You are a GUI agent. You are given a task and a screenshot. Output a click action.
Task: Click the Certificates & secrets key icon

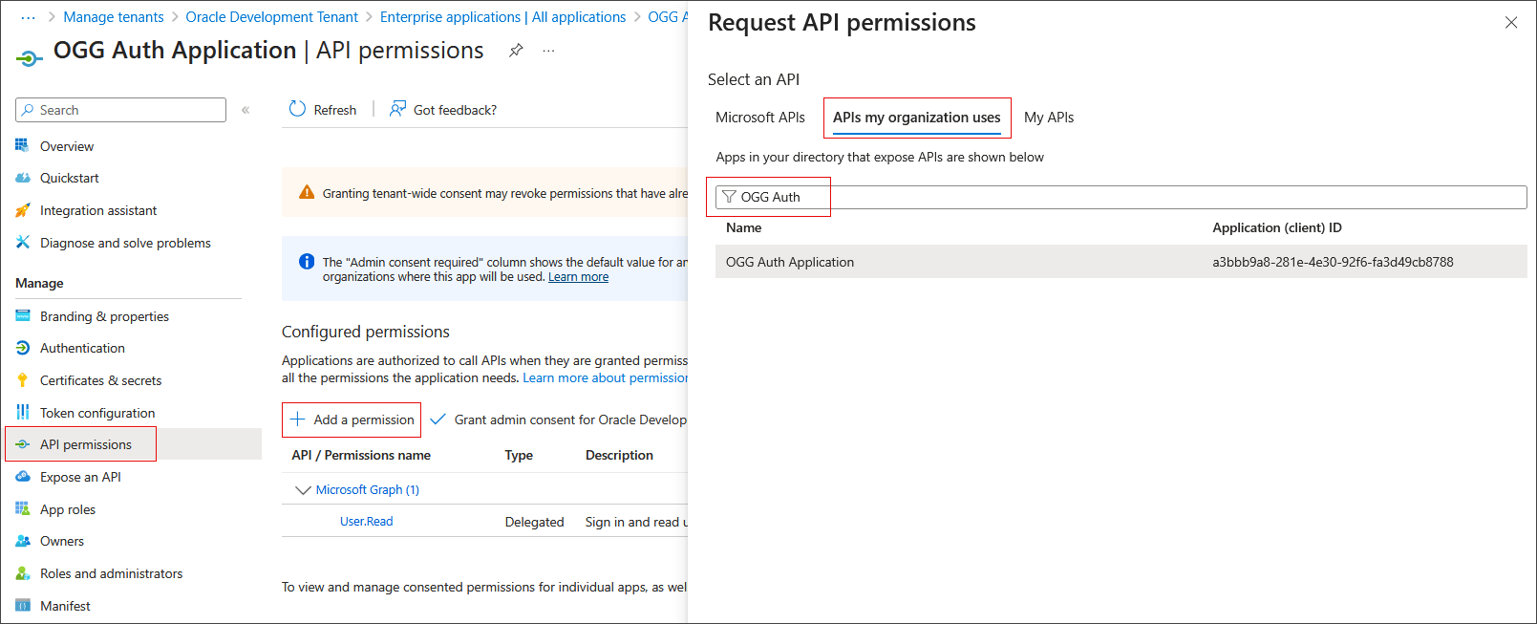[23, 380]
